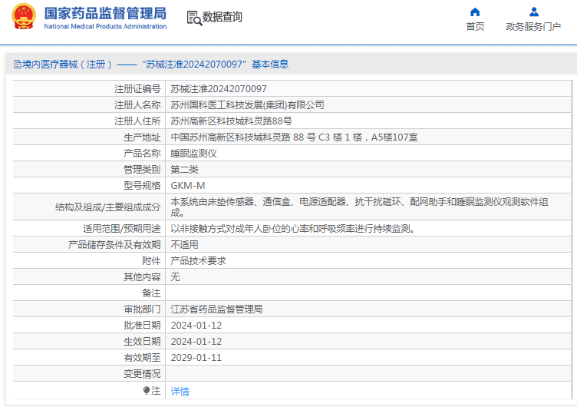The image size is (577, 407).
Task: Click the product name 睡眠监测仪
Action: click(x=193, y=154)
